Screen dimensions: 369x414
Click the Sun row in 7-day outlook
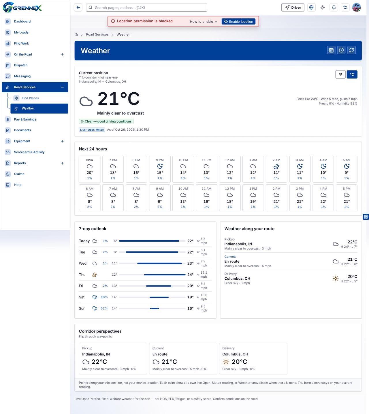pos(145,308)
